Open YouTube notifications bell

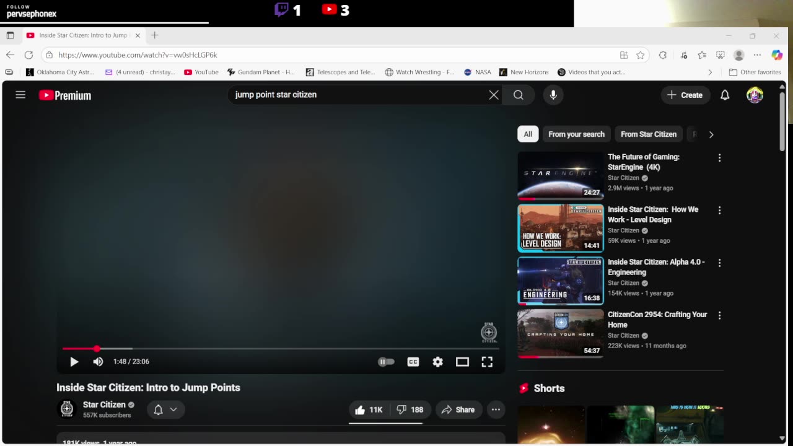pos(725,95)
